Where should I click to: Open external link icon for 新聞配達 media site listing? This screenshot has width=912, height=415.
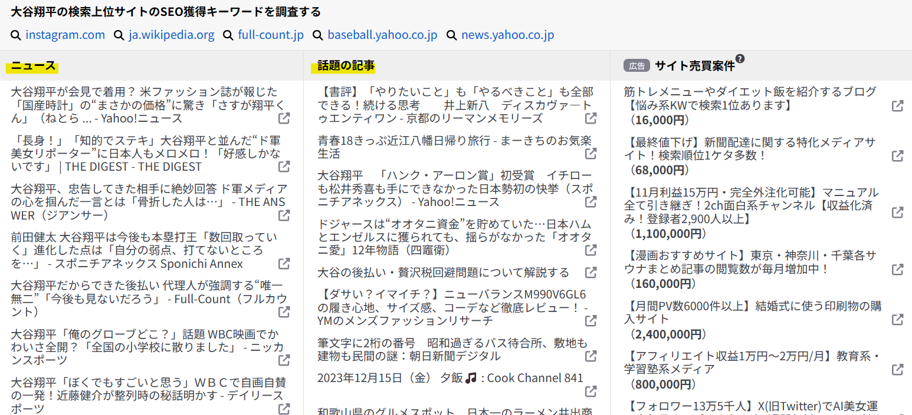tap(897, 156)
